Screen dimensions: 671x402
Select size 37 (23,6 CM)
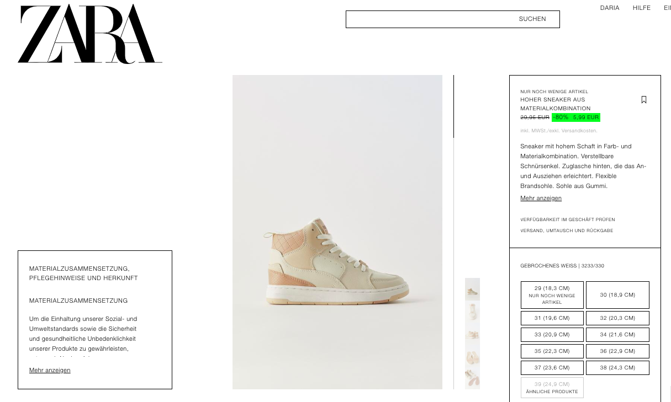[x=552, y=368]
